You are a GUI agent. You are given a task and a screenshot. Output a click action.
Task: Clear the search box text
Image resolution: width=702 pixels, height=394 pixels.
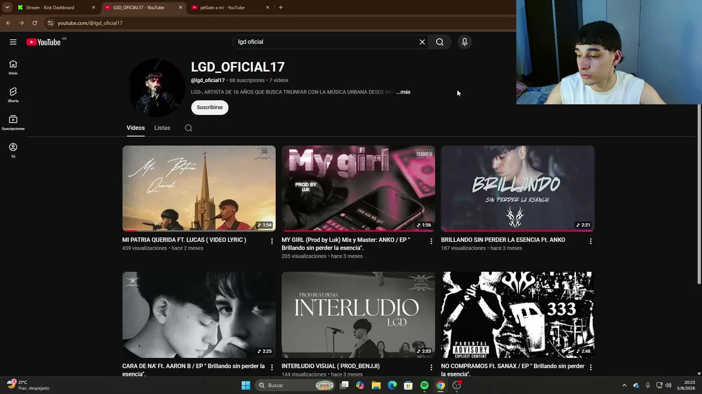(x=422, y=42)
